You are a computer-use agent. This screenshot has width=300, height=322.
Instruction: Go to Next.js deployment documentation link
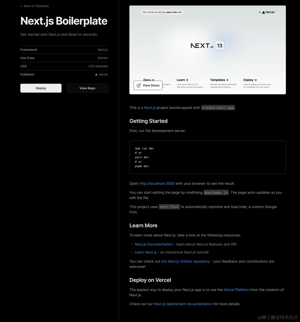coord(183,304)
